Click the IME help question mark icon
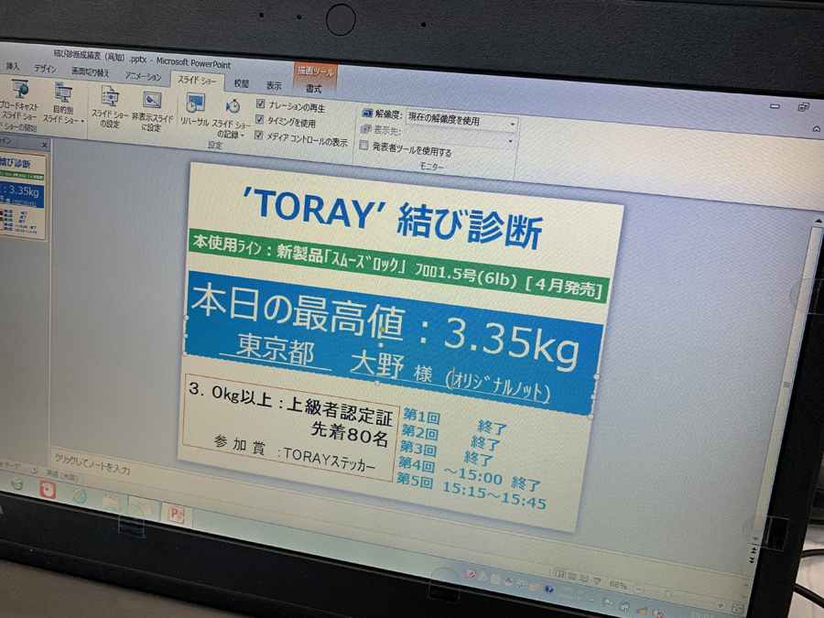Image resolution: width=824 pixels, height=618 pixels. pos(548,589)
